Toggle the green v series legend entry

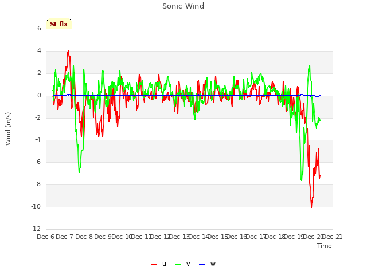point(182,264)
